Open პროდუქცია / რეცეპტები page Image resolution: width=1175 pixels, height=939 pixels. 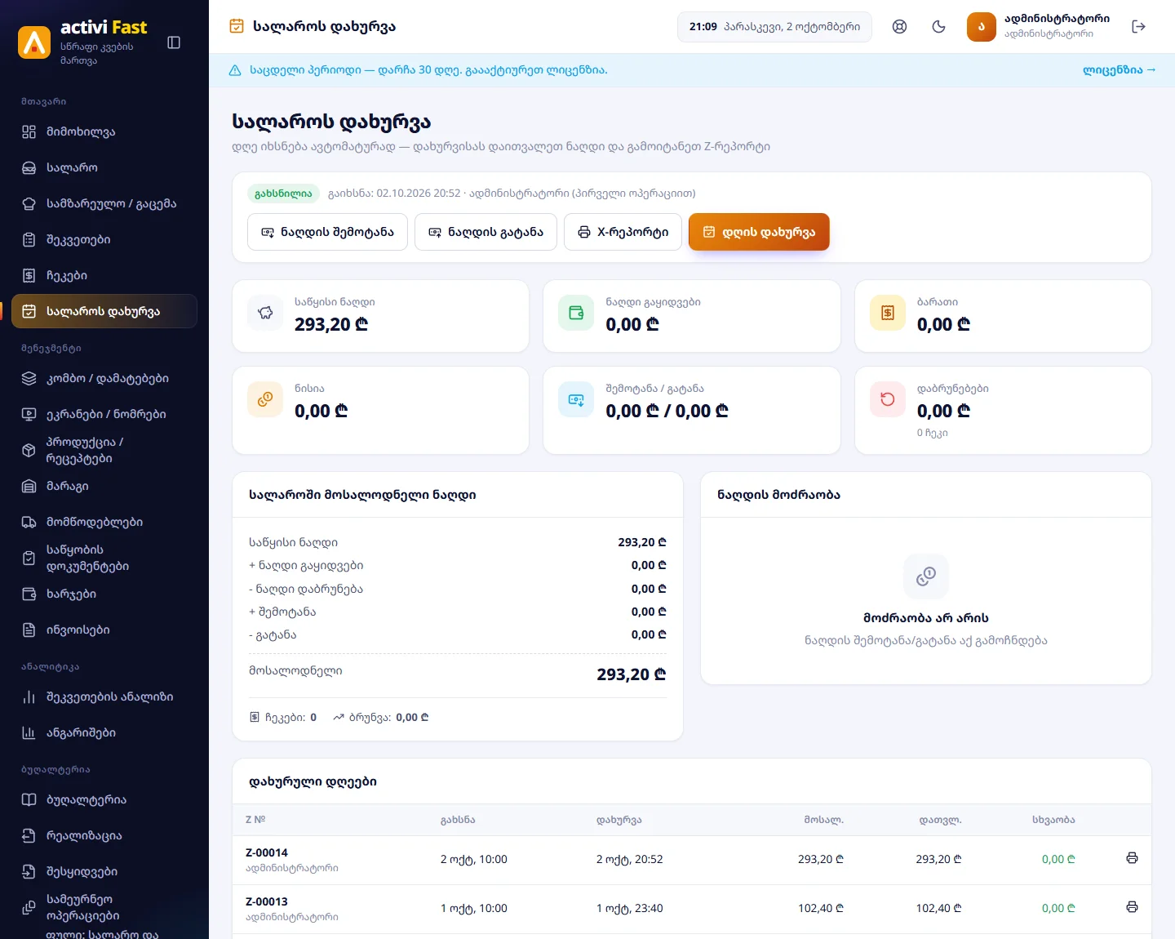click(x=104, y=451)
